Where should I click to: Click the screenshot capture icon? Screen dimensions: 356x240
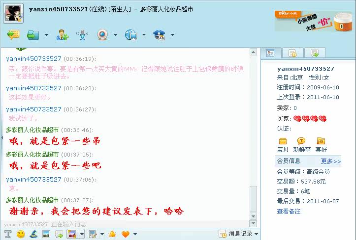click(x=72, y=234)
